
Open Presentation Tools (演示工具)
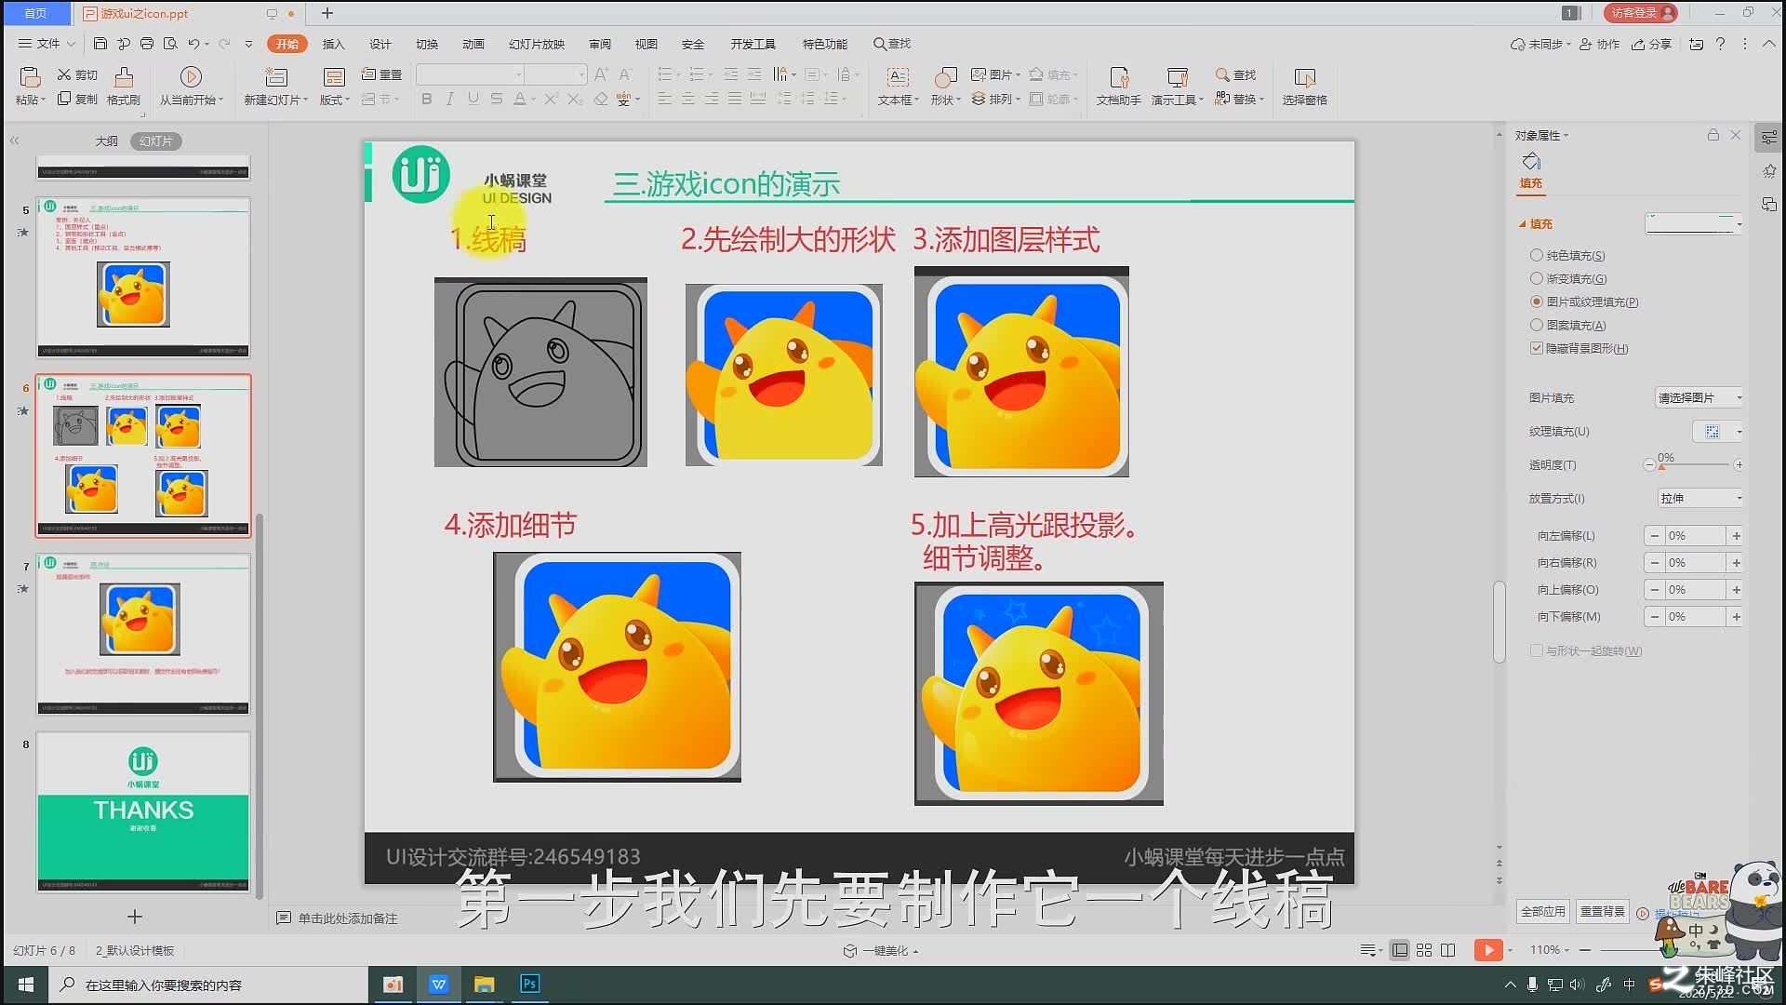pos(1178,87)
